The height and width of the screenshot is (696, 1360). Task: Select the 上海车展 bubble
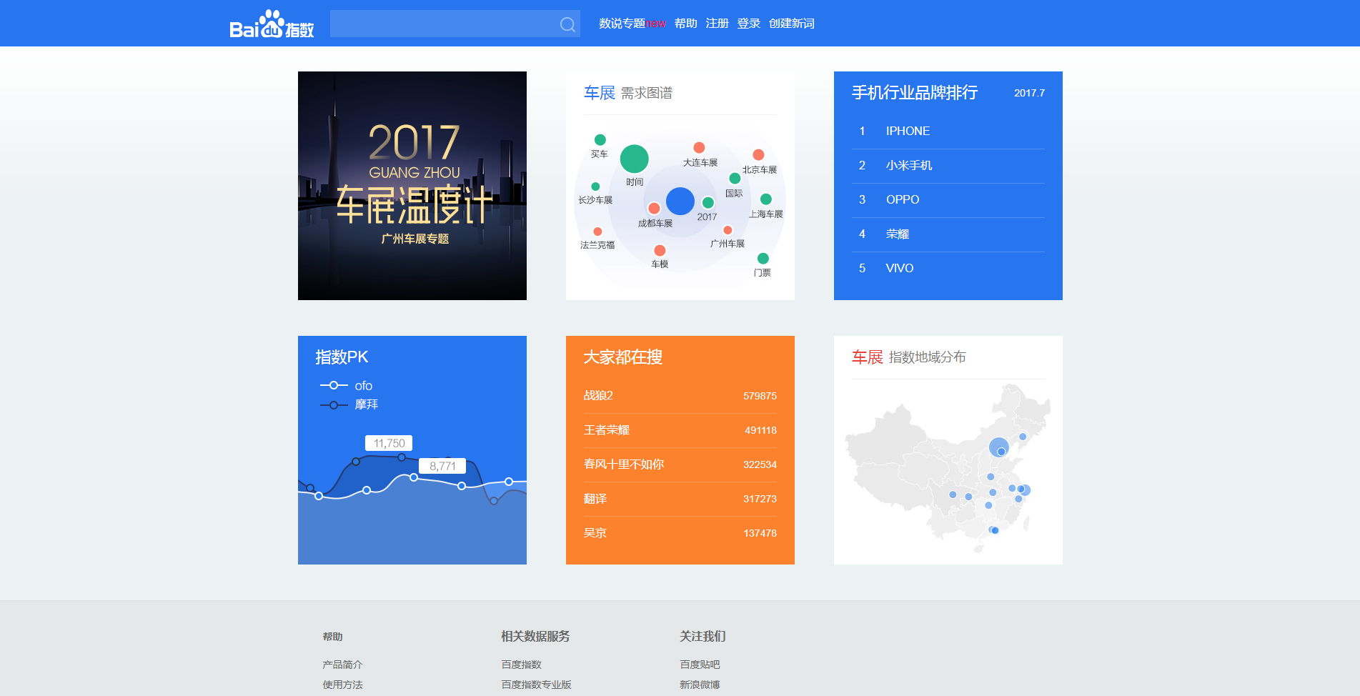pyautogui.click(x=766, y=199)
